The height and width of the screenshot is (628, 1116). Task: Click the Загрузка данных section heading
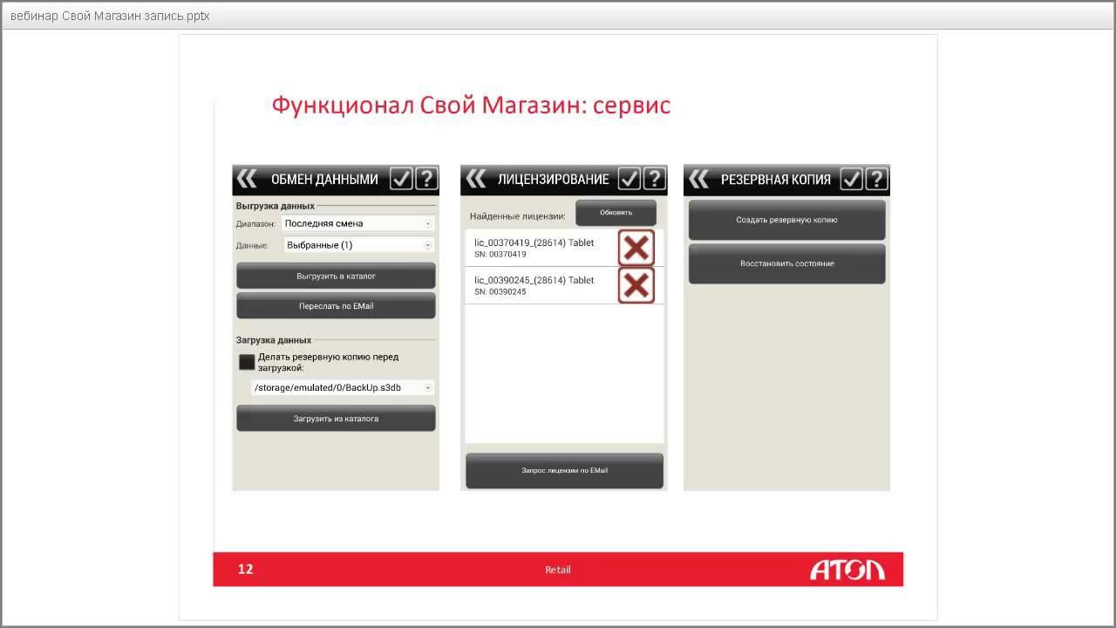(274, 339)
